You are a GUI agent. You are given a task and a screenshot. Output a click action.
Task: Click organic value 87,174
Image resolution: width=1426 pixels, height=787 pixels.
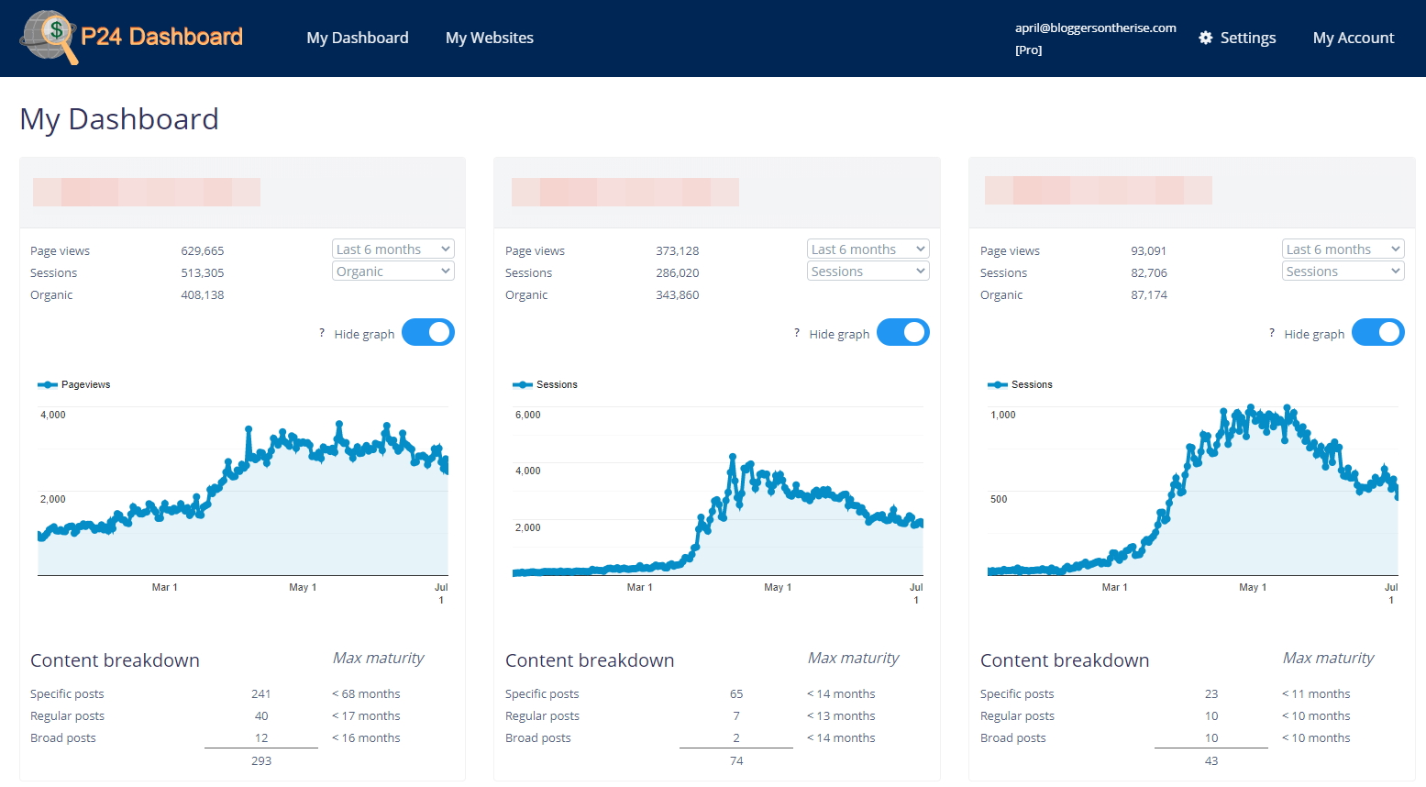click(1149, 294)
